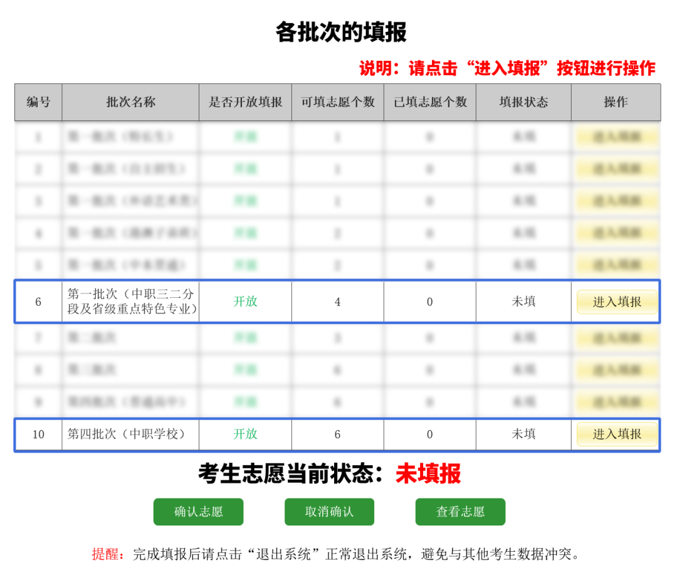Select the 填报状态 column header
The image size is (677, 575).
tap(523, 102)
